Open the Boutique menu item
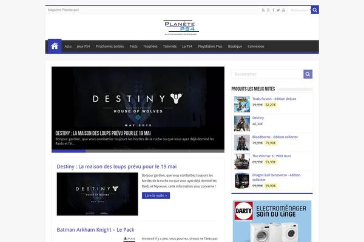 pyautogui.click(x=235, y=47)
